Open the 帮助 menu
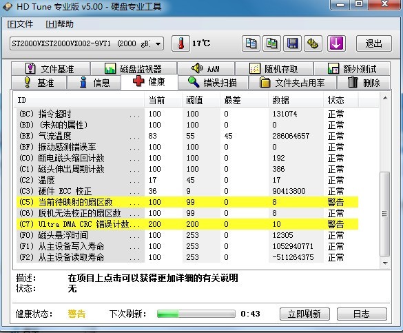 (60, 24)
